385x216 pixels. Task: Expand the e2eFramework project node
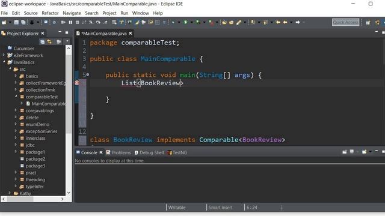click(4, 55)
